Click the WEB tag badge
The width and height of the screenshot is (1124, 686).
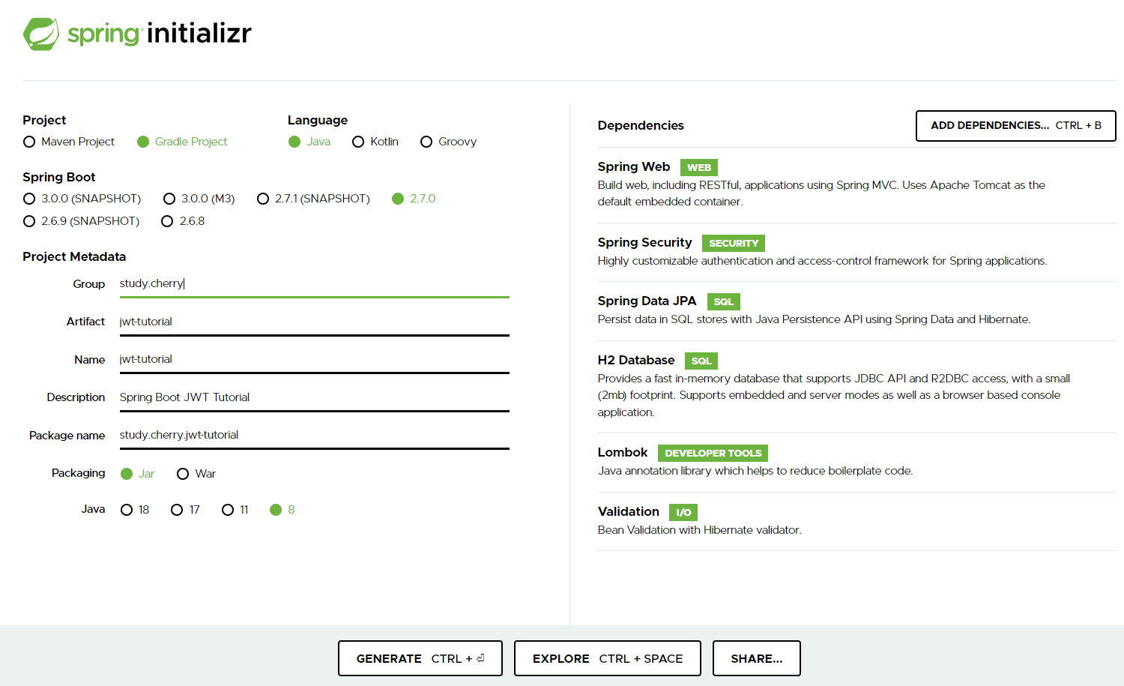699,168
